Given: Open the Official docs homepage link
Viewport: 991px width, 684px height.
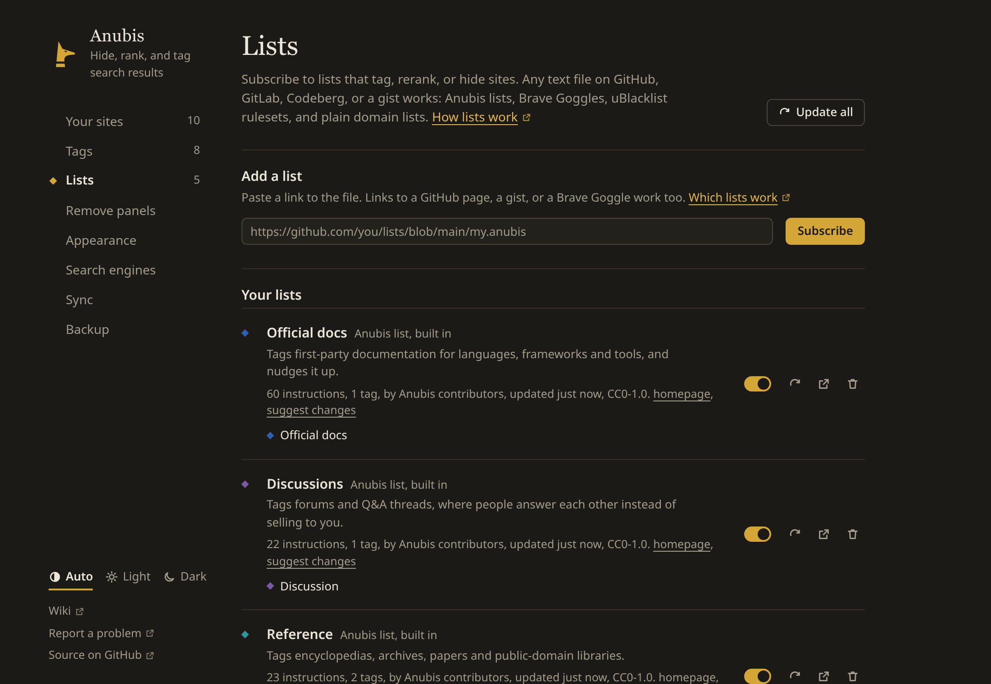Looking at the screenshot, I should (682, 394).
